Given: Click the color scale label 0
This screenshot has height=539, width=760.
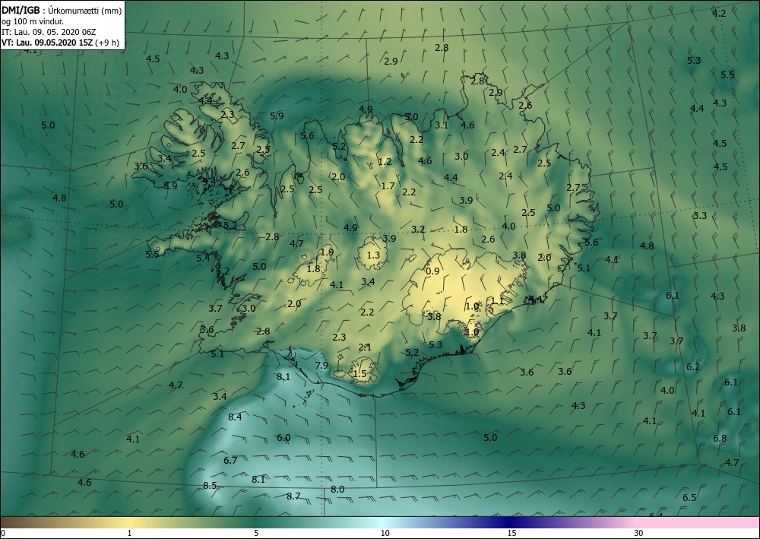Looking at the screenshot, I should click(x=3, y=533).
